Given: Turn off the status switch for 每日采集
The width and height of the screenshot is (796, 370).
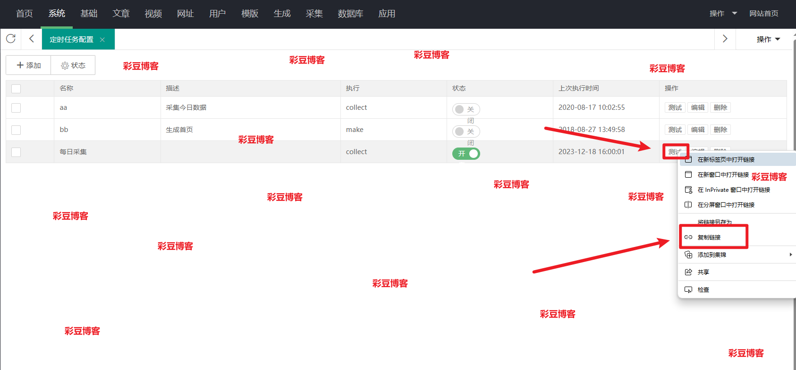Looking at the screenshot, I should click(466, 154).
